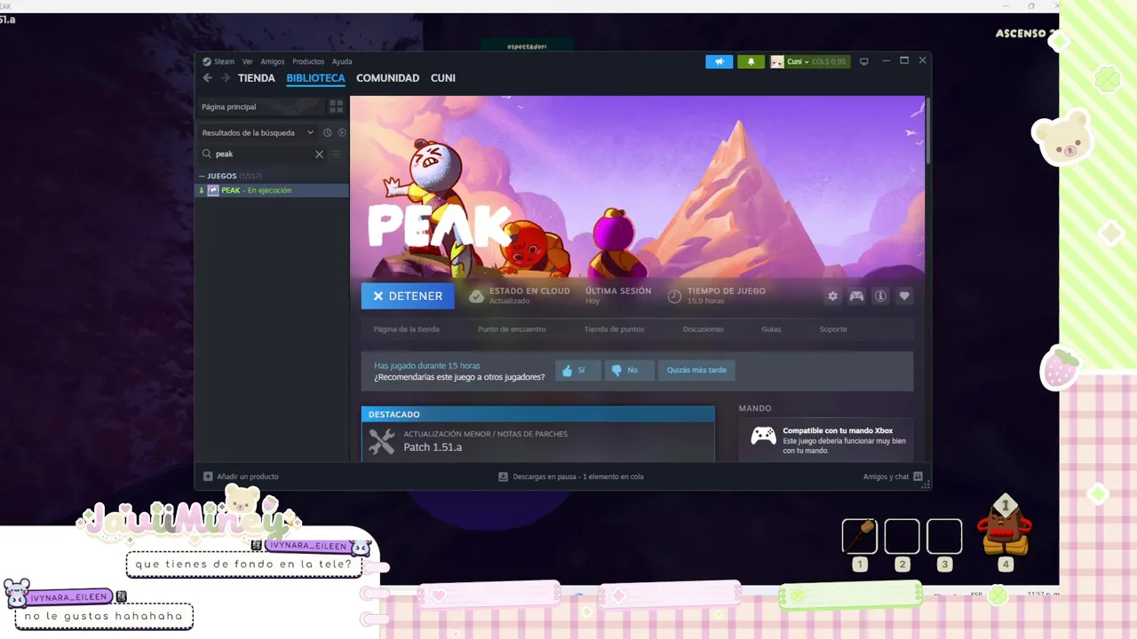Click the No thumbs-down button
1137x639 pixels.
[x=629, y=370]
